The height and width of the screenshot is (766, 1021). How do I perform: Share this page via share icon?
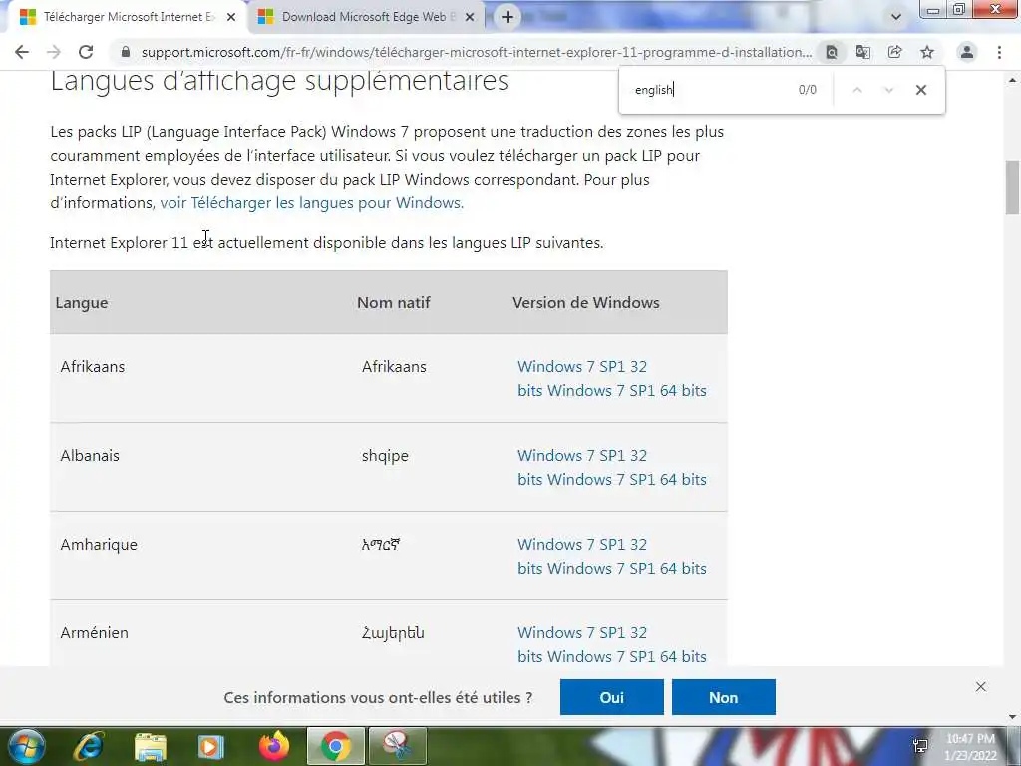pos(895,52)
